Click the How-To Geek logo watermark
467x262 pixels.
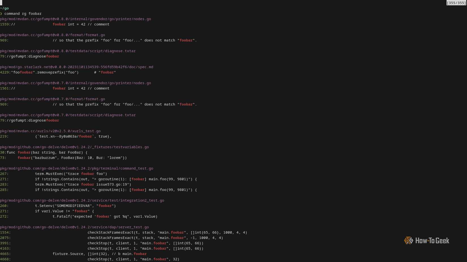click(x=426, y=241)
